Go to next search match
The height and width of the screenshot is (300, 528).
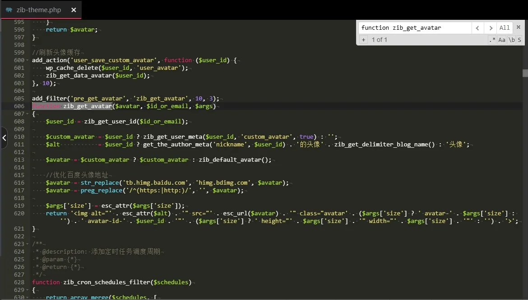(x=491, y=28)
